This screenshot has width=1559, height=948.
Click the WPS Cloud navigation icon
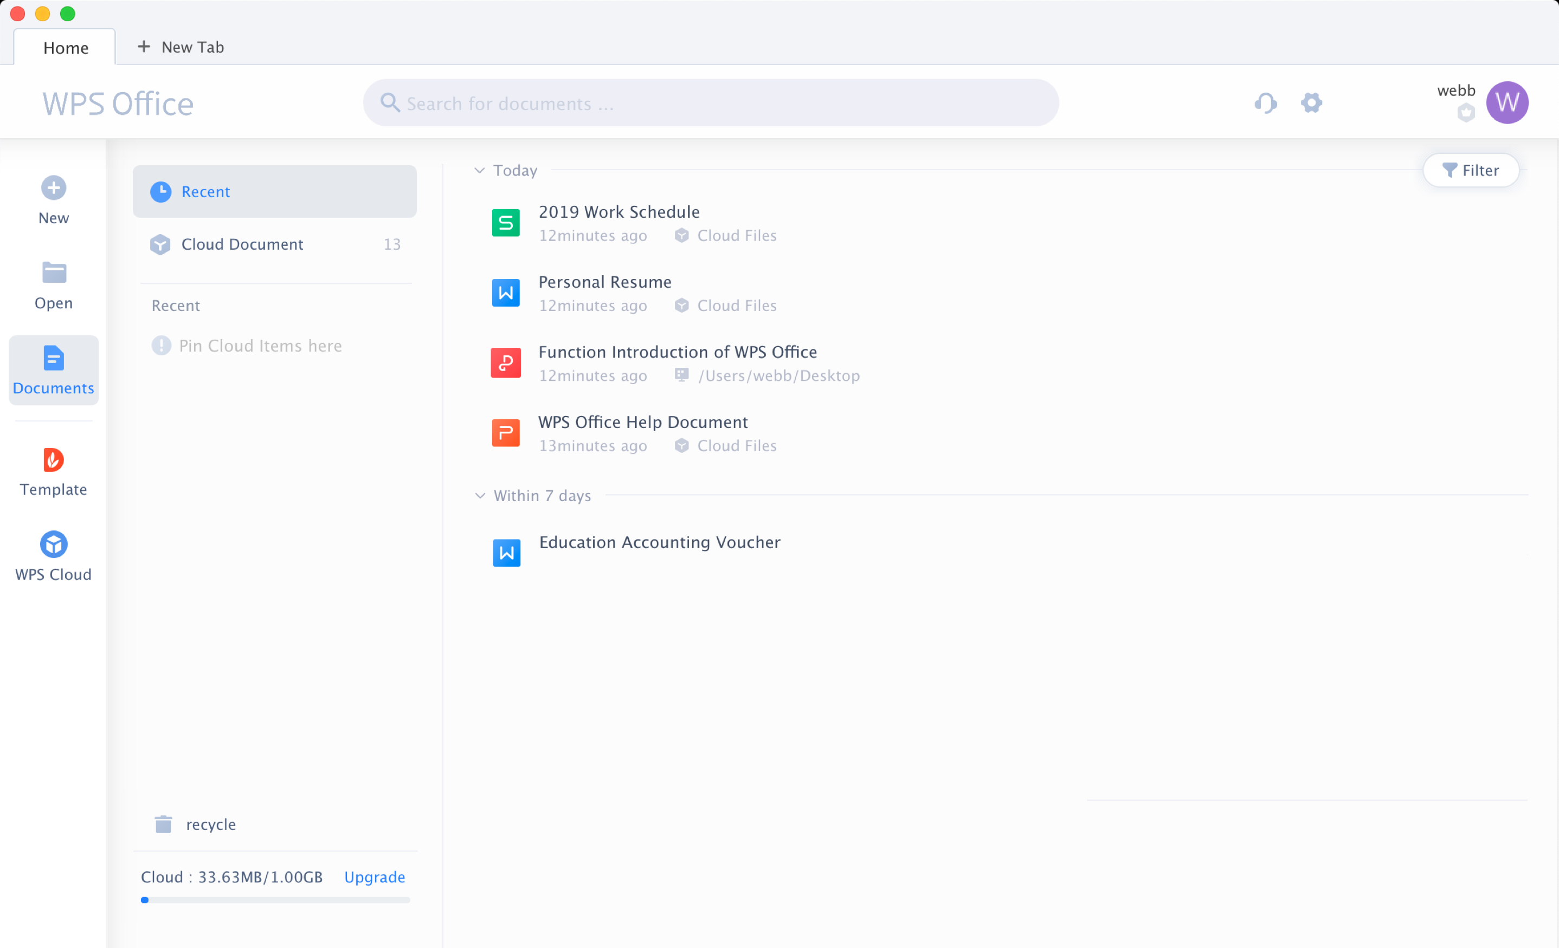54,544
